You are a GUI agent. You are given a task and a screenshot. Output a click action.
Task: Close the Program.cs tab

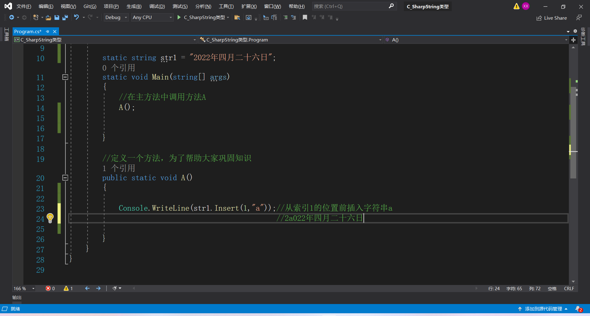(55, 32)
